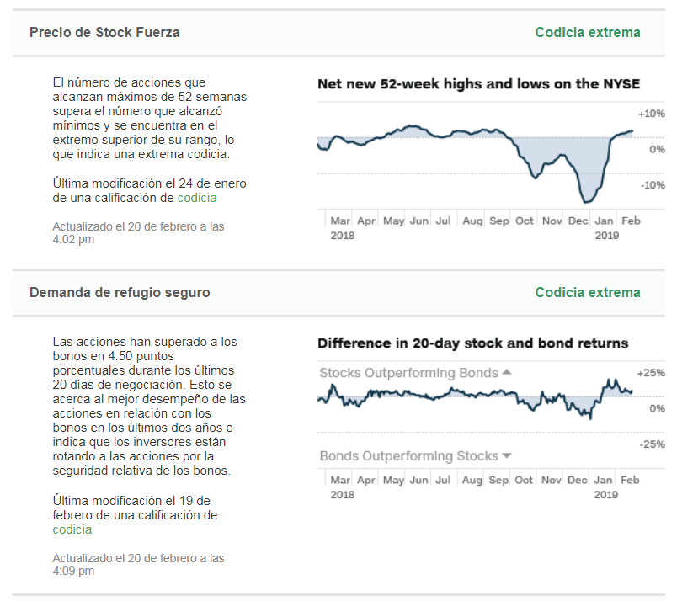Open the 'codicia' link in Demanda de refugio seguro
The image size is (677, 601).
point(72,529)
